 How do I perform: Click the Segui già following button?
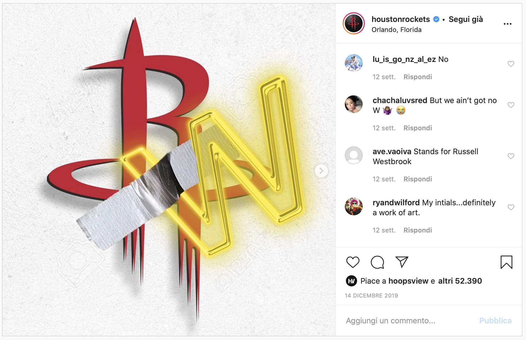point(466,19)
